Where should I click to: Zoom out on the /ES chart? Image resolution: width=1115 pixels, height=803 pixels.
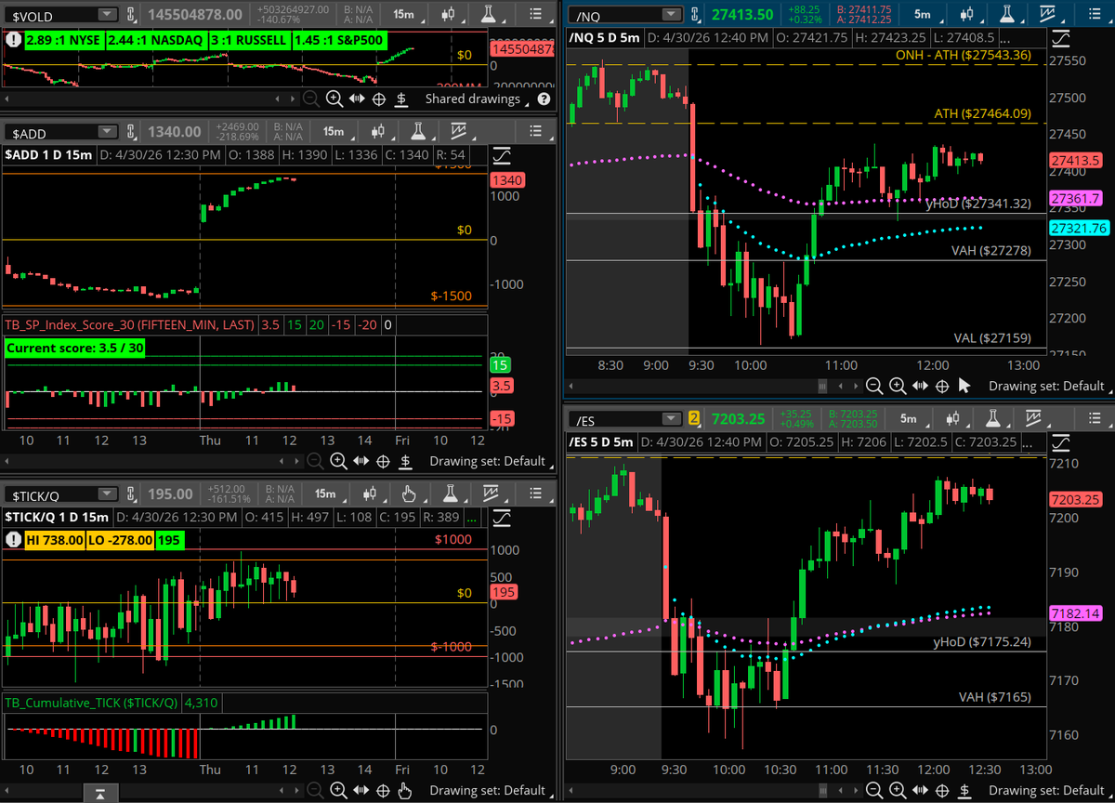click(x=874, y=791)
